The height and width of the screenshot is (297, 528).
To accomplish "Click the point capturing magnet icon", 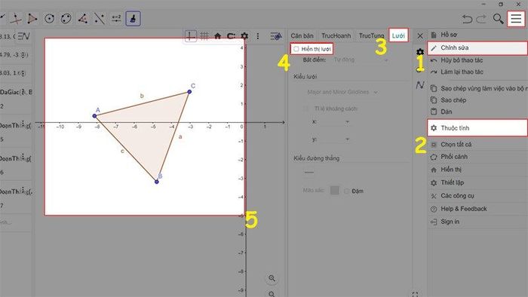I will point(231,36).
